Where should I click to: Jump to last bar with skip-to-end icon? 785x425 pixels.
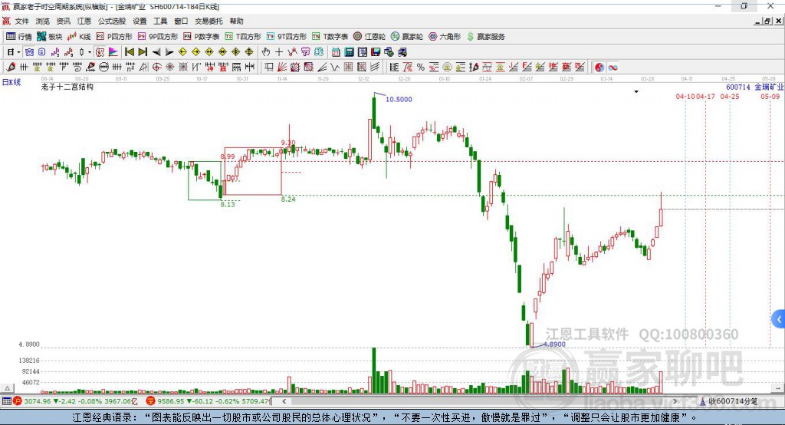point(143,52)
